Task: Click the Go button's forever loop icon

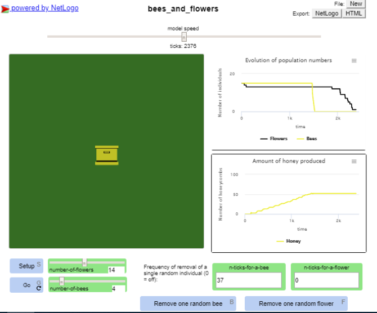Action: pos(39,288)
